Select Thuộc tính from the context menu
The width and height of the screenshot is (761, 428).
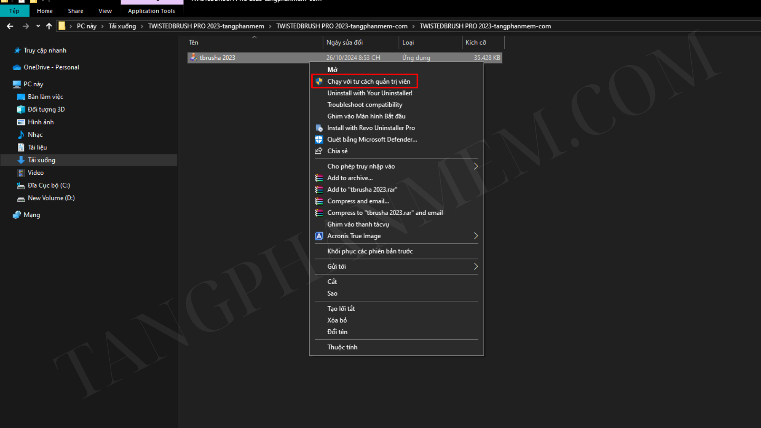pyautogui.click(x=342, y=347)
